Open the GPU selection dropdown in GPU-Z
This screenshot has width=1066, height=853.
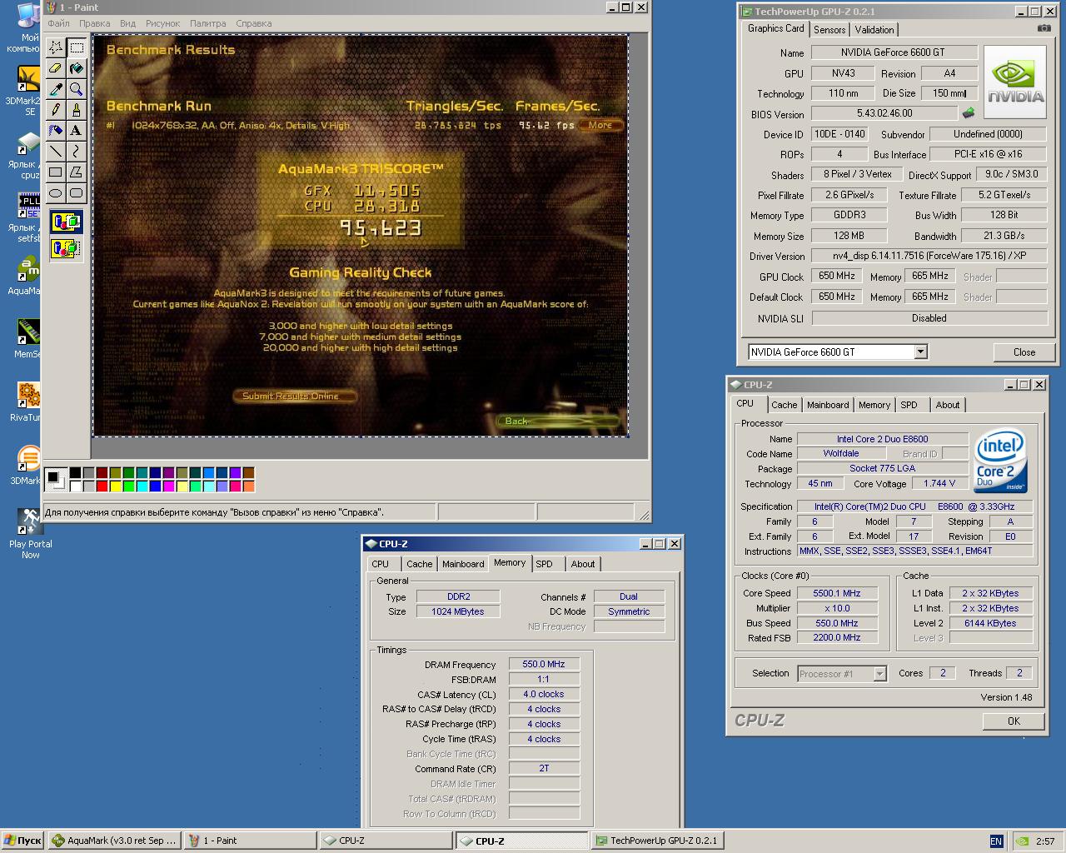[x=920, y=352]
